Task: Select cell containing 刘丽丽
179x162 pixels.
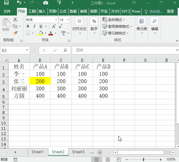Action: pos(19,89)
